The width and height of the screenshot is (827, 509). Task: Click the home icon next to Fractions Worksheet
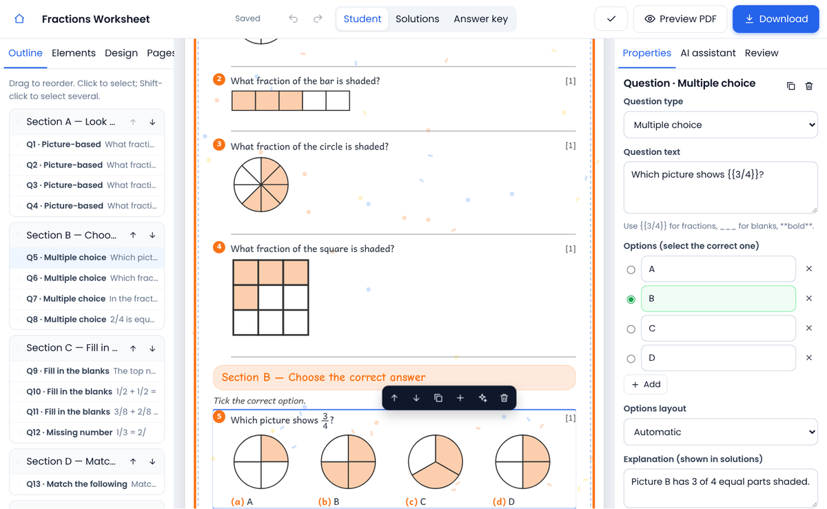19,19
